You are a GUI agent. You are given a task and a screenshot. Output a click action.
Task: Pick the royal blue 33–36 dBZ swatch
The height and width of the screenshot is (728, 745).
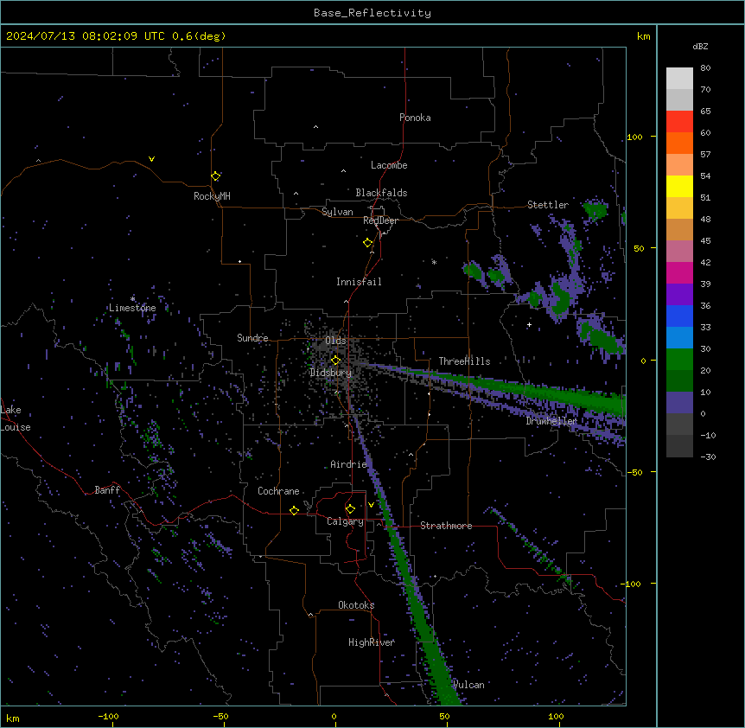tap(679, 316)
